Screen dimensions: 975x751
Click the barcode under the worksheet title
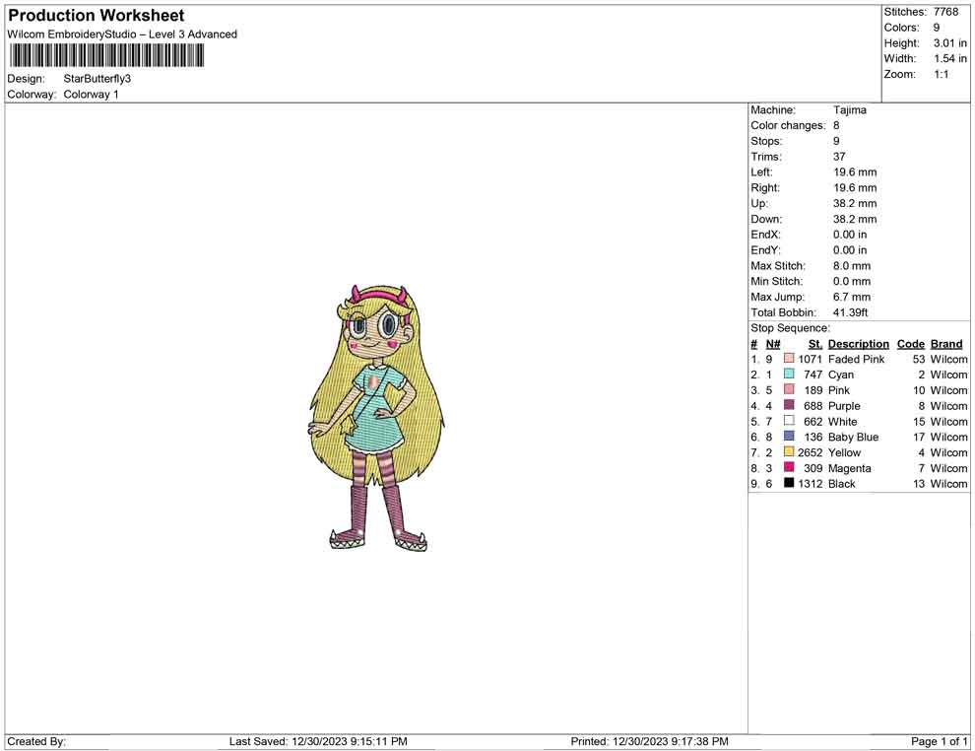(106, 56)
